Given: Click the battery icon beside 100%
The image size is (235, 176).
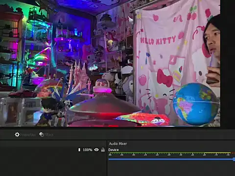Looking at the screenshot, I should (x=79, y=150).
